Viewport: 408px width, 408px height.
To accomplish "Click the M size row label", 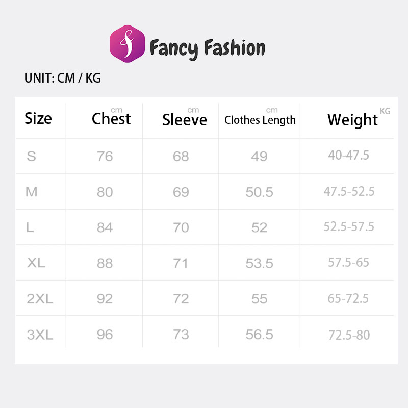I will 32,192.
